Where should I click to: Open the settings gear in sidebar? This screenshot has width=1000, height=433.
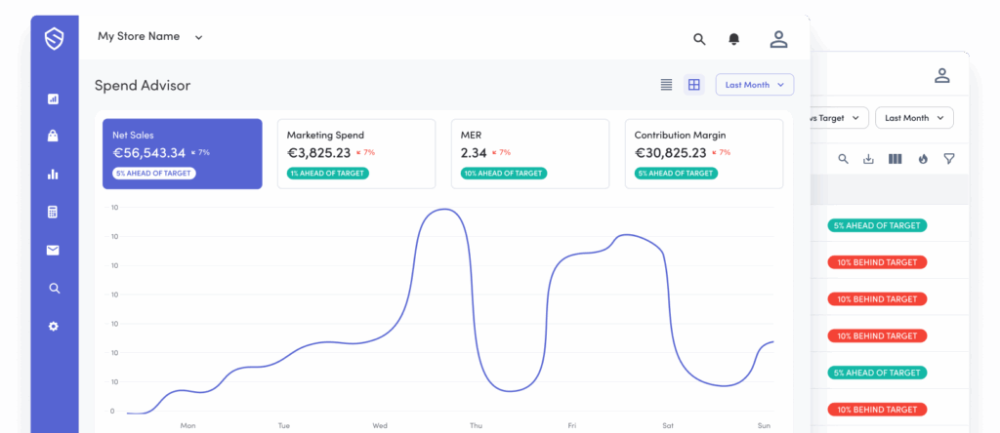pyautogui.click(x=54, y=326)
